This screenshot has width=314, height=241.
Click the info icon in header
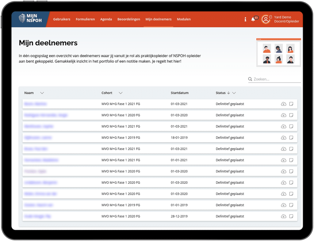pyautogui.click(x=245, y=19)
